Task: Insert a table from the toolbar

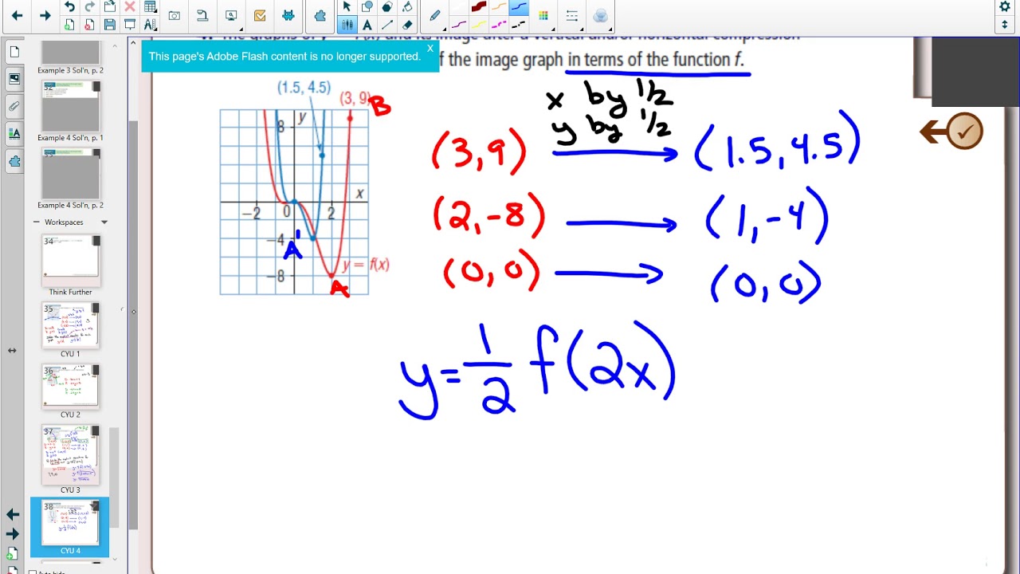Action: (150, 7)
